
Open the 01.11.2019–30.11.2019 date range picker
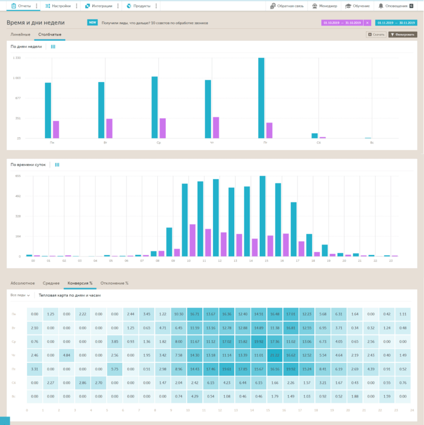pos(396,23)
